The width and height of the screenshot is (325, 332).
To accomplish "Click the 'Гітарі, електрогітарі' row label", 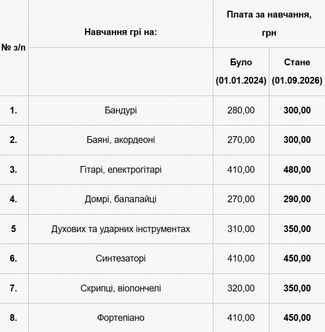I will coord(121,170).
